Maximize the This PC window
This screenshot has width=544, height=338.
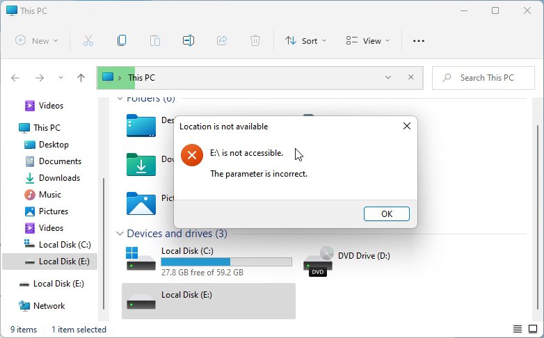[x=495, y=10]
